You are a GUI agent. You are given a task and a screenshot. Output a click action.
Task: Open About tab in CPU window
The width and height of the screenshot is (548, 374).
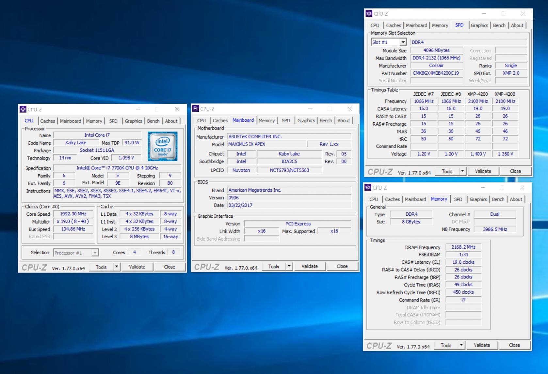point(171,121)
